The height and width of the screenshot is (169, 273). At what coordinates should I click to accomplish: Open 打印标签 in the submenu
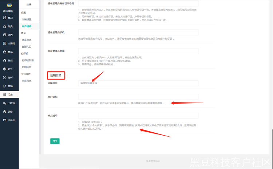tap(27, 67)
